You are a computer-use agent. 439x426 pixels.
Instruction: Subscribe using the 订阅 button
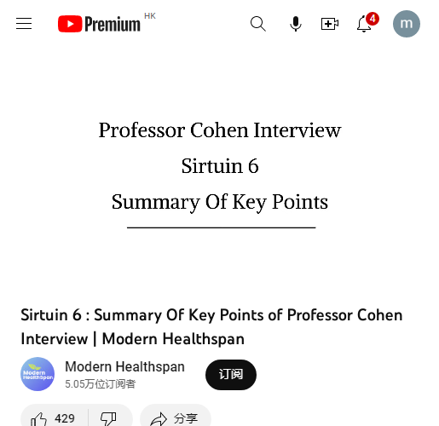click(231, 375)
